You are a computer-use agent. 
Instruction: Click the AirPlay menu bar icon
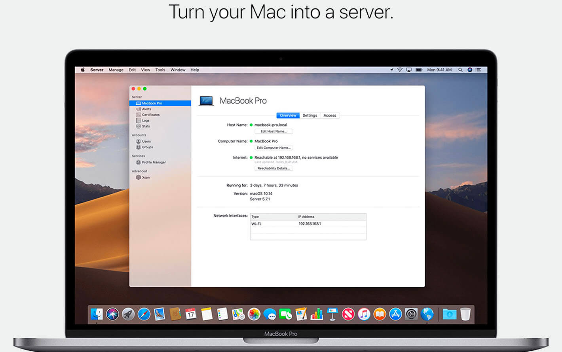click(409, 70)
